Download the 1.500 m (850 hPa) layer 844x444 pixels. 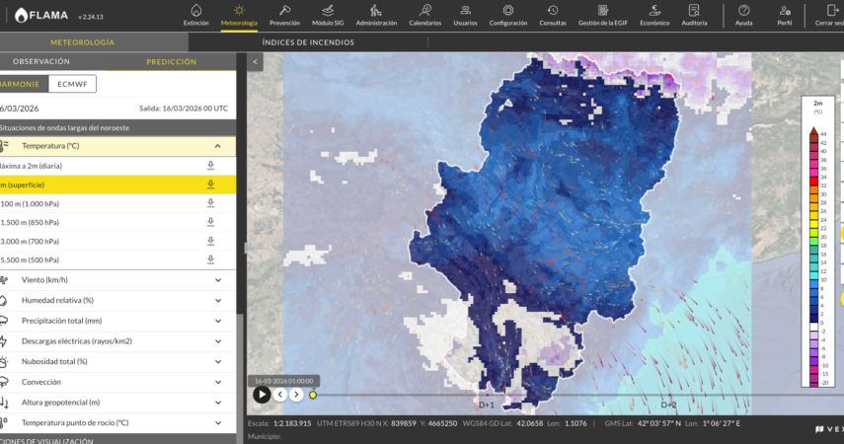[x=210, y=222]
